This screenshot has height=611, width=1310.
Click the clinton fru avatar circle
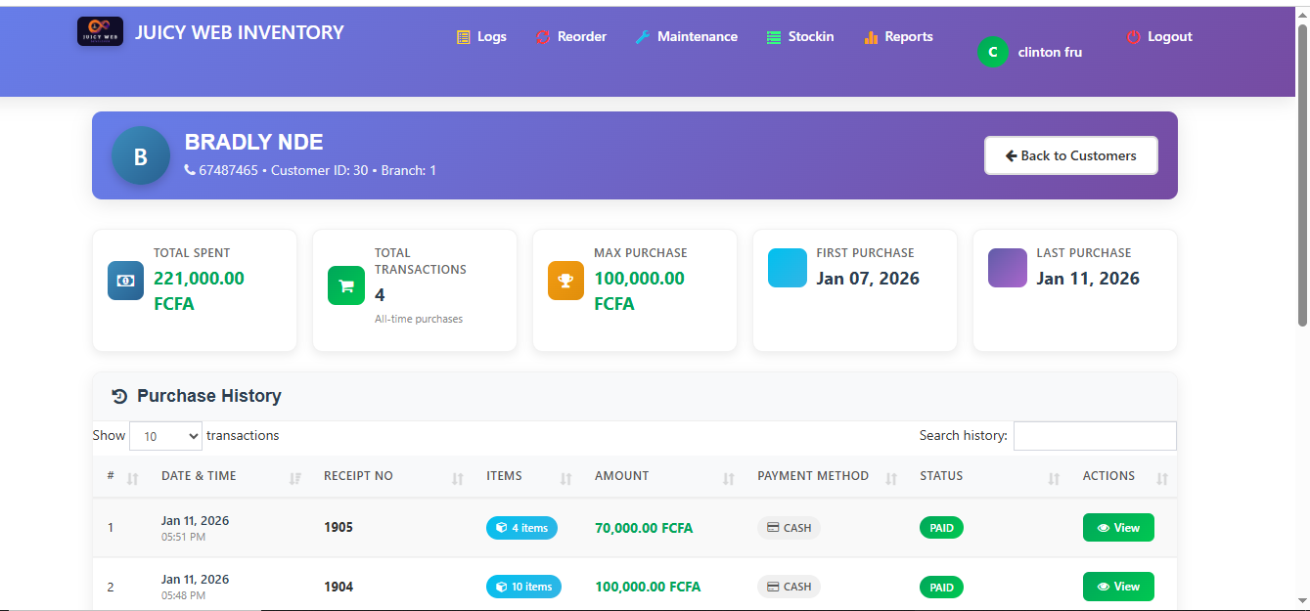click(x=992, y=52)
